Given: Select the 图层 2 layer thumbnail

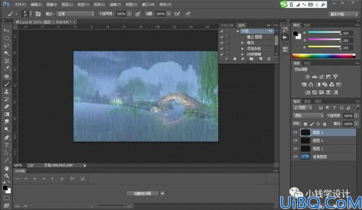Looking at the screenshot, I should 305,141.
